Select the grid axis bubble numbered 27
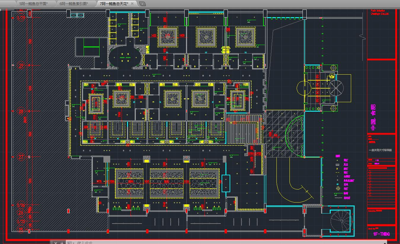400x244 pixels. [21, 157]
